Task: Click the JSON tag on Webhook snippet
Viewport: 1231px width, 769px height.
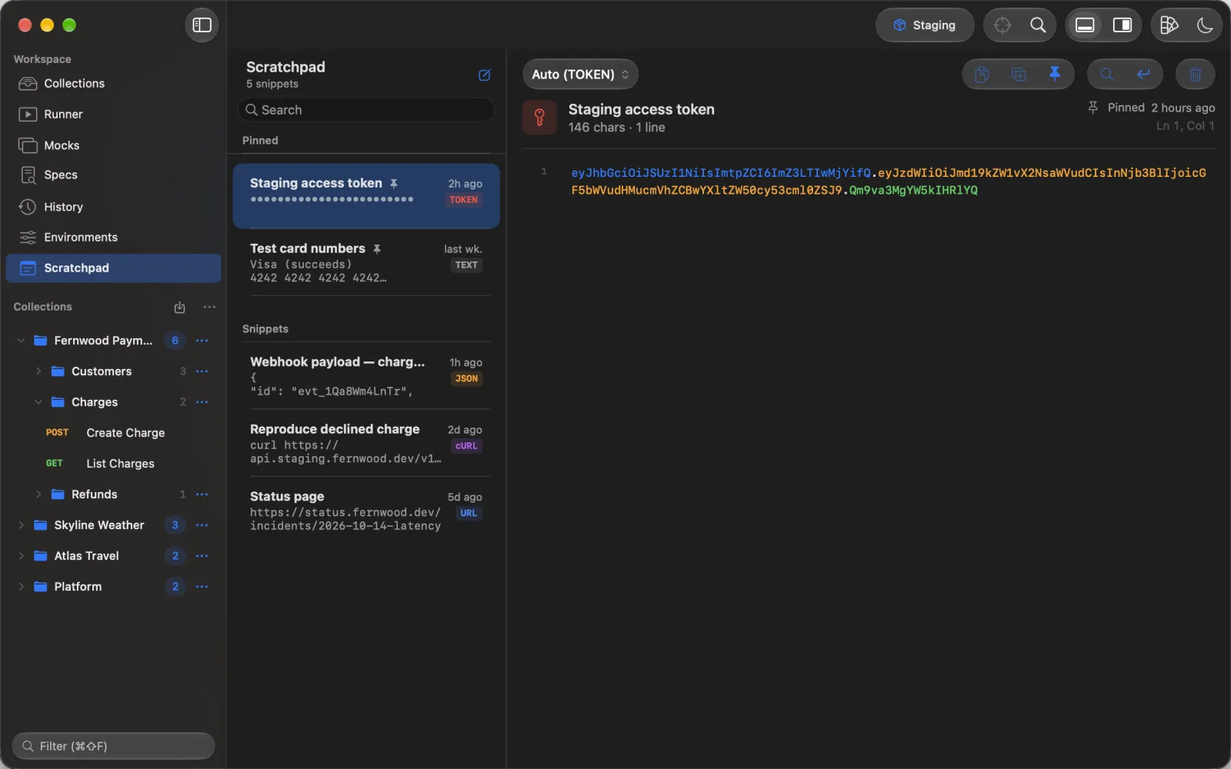Action: [x=466, y=378]
